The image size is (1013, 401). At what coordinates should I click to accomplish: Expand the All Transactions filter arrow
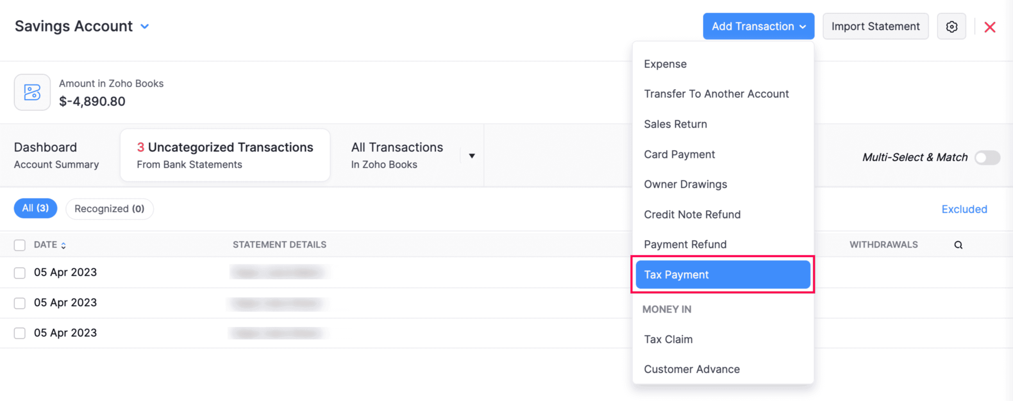tap(472, 155)
